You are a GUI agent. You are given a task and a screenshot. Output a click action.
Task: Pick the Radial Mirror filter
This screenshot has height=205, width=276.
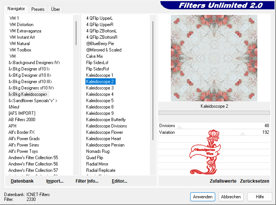click(x=97, y=164)
